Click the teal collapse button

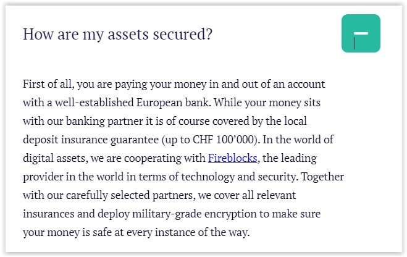361,33
